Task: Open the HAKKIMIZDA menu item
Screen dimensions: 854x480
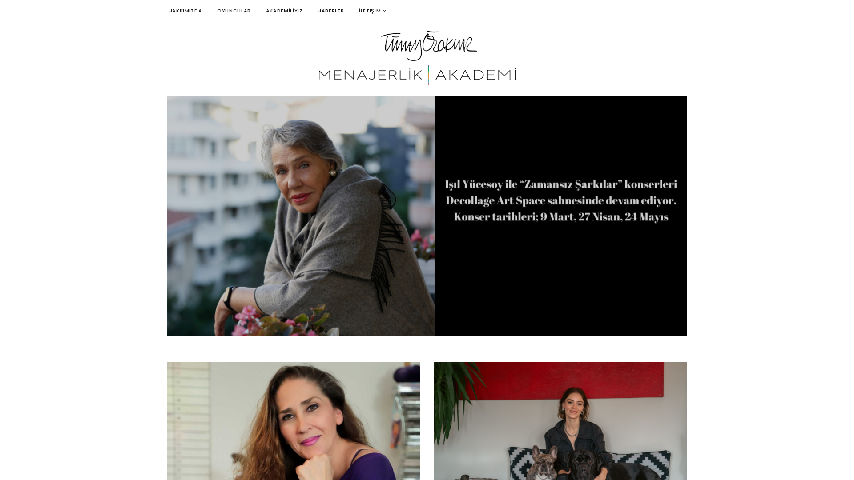Action: (x=185, y=11)
